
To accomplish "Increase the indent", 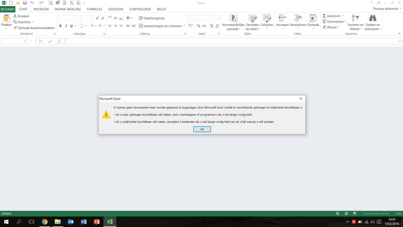I will click(133, 26).
